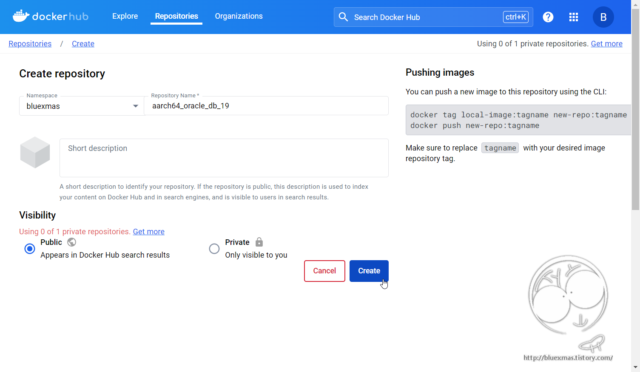Click Get more link under Visibility
Screen dimensions: 640x372
pos(149,232)
